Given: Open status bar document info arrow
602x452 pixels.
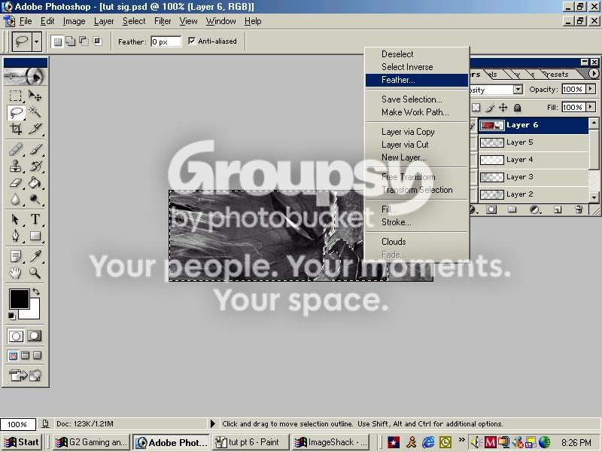Looking at the screenshot, I should [213, 423].
